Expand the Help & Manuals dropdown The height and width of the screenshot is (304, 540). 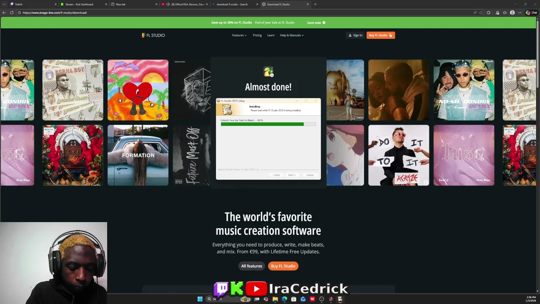(292, 35)
